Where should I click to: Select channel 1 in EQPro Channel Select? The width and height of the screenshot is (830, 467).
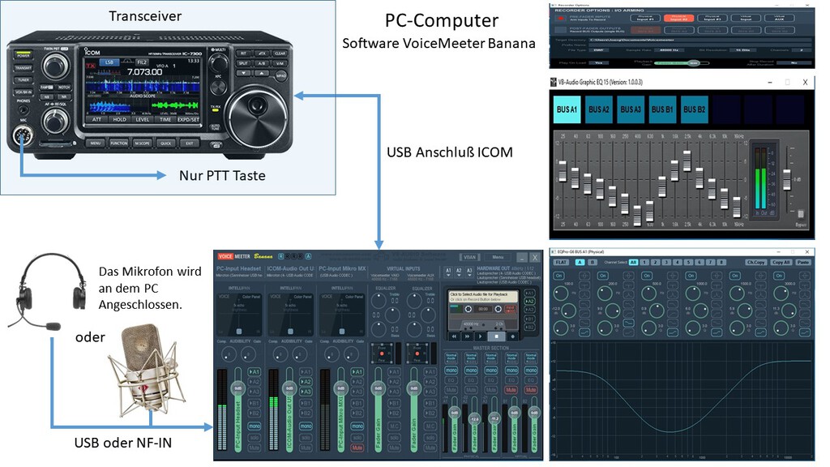(x=644, y=262)
